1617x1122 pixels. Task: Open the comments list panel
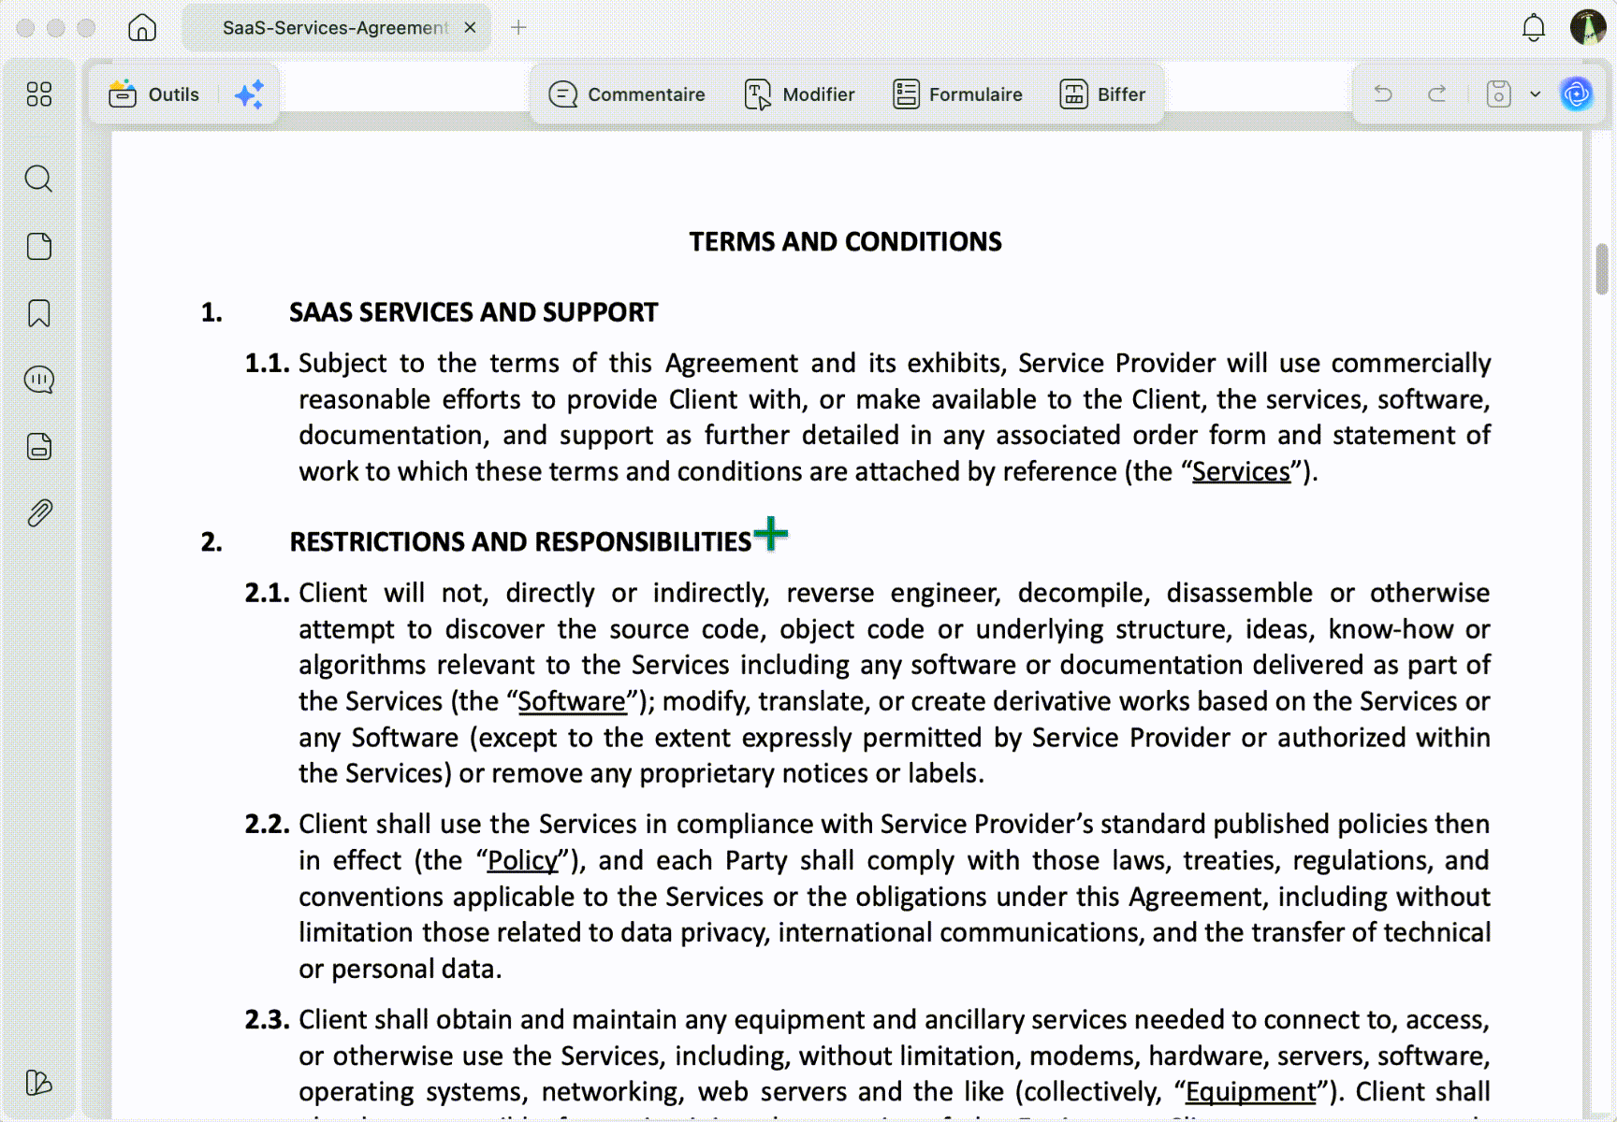click(x=39, y=380)
